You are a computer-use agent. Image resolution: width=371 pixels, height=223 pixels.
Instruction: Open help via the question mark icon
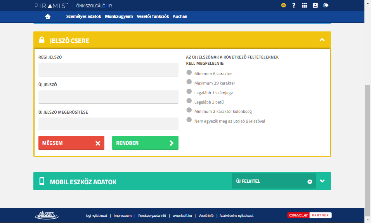[294, 5]
